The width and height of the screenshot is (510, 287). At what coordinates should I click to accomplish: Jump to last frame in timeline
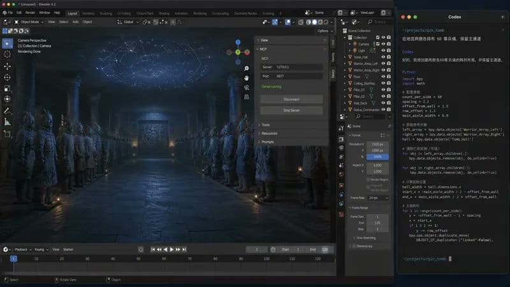point(184,249)
